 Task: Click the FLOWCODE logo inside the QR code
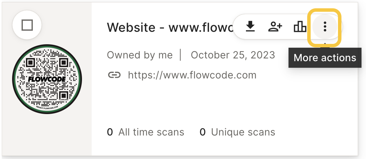pyautogui.click(x=47, y=79)
